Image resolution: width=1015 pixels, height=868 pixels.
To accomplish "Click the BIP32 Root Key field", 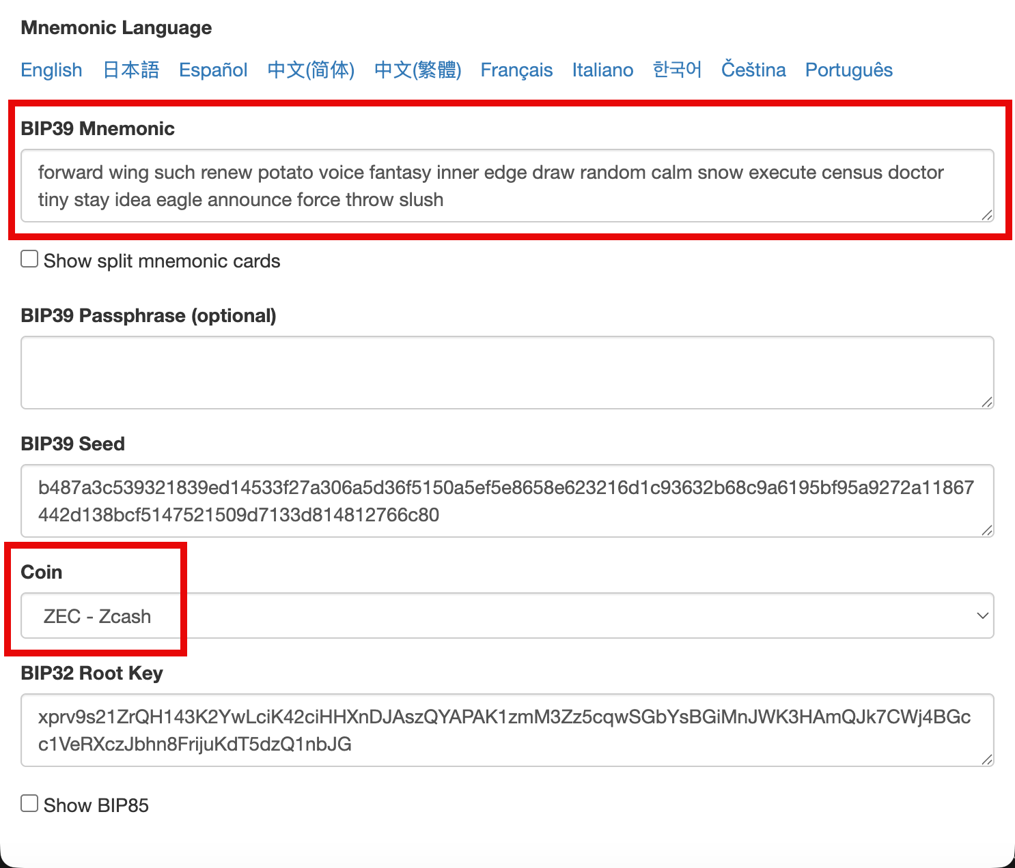I will 506,730.
